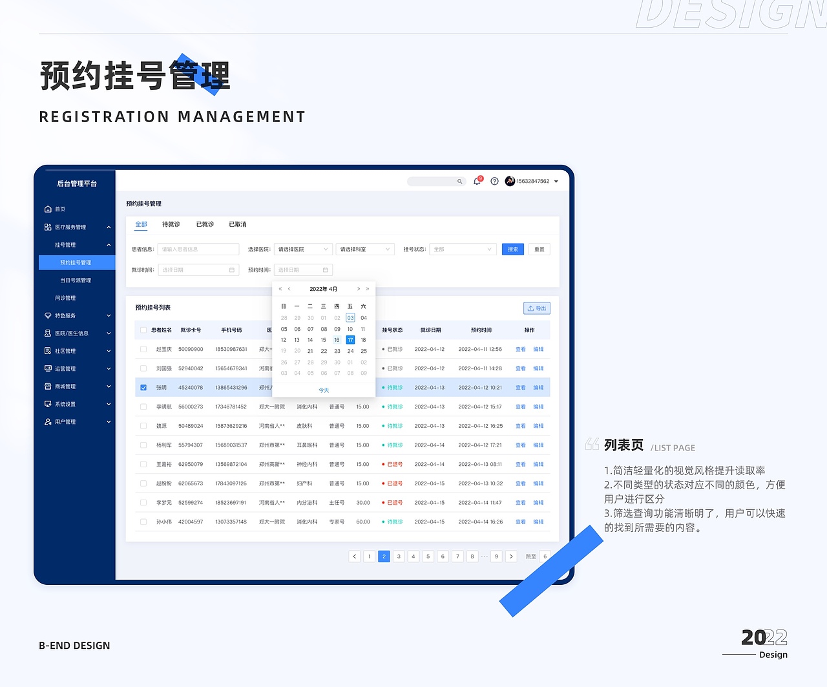
Task: Select the 特色服务 diamond icon
Action: pos(47,315)
